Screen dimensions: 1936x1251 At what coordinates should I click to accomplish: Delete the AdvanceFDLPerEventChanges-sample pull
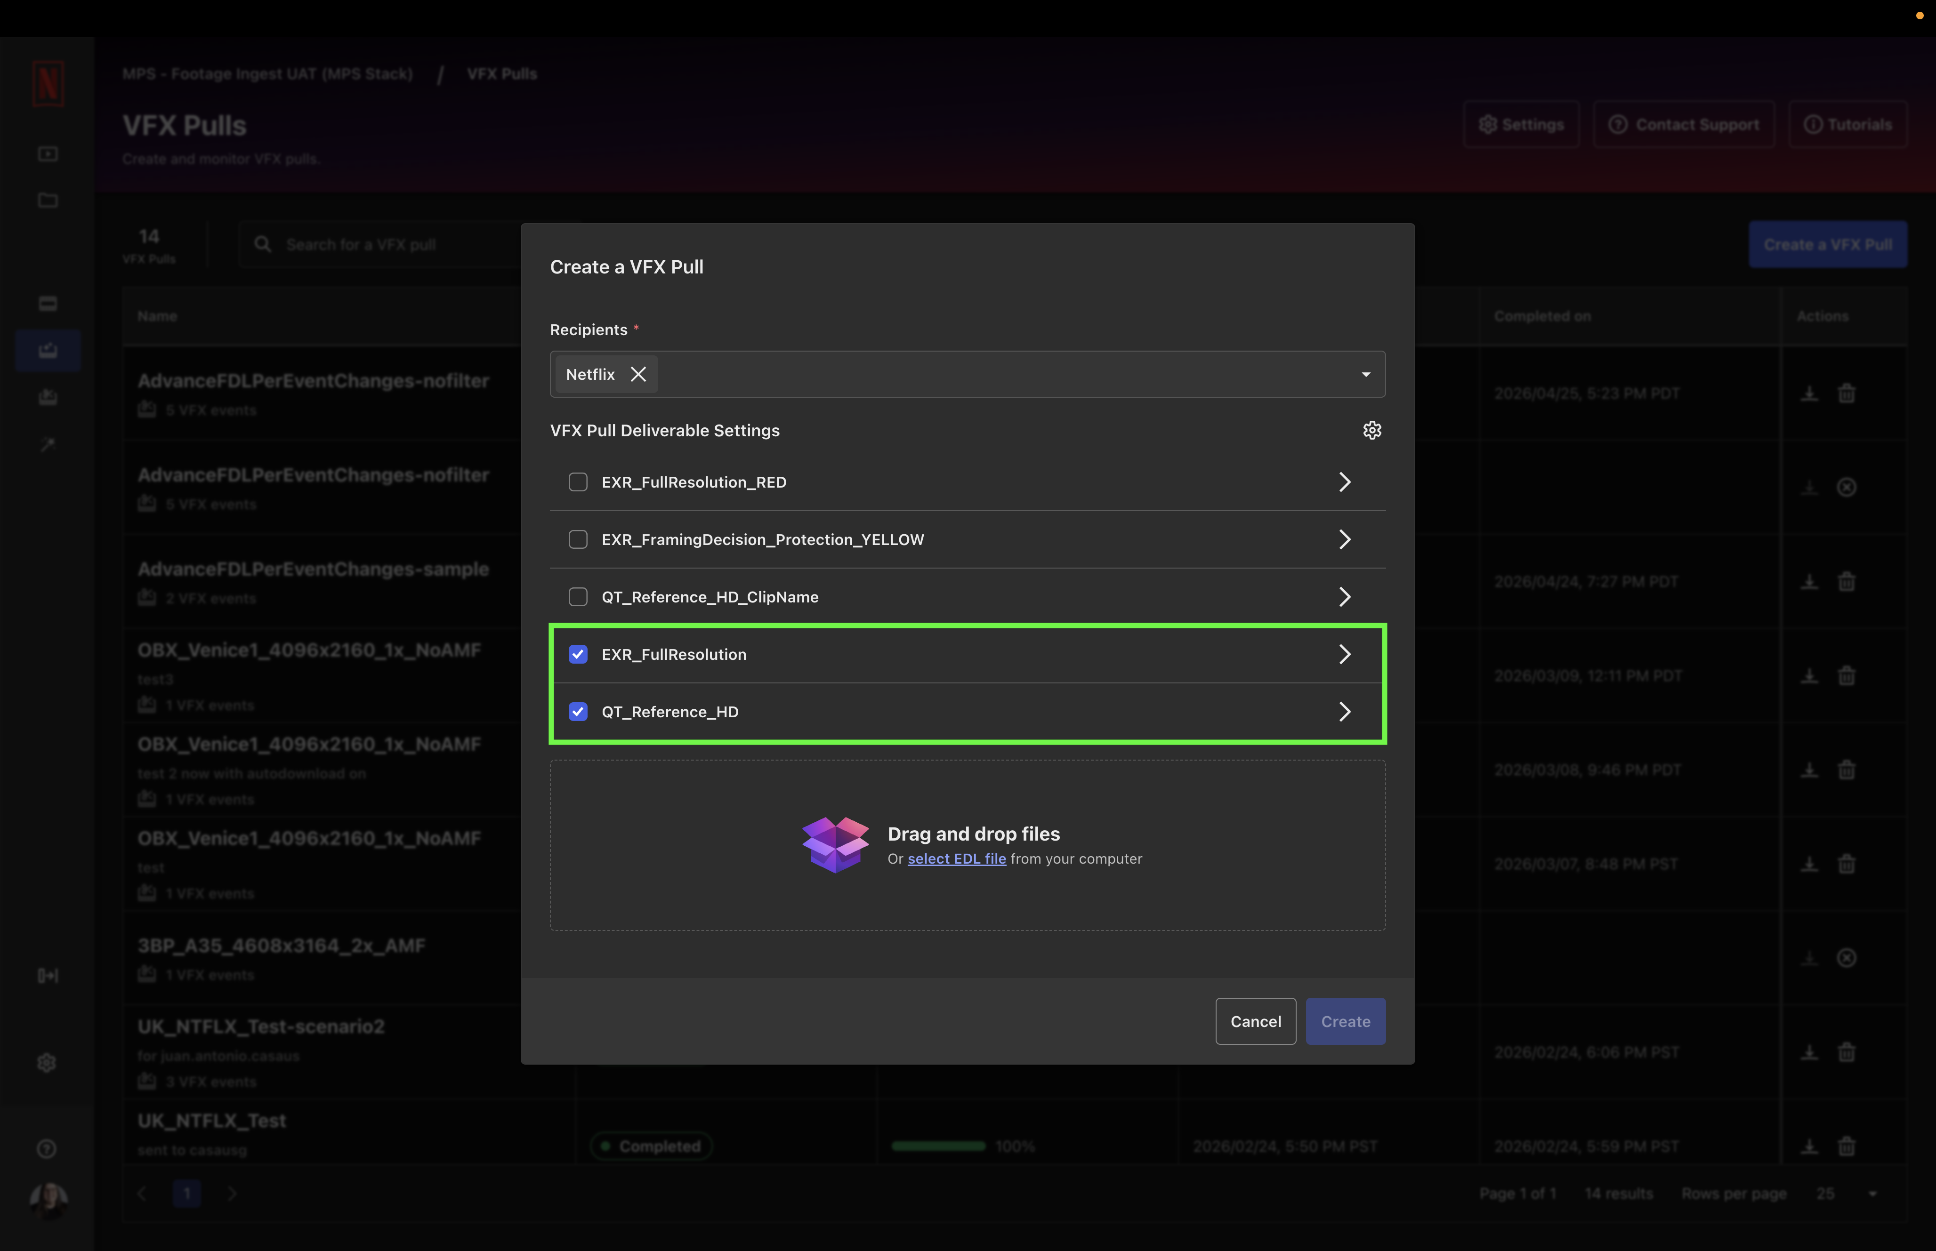[1847, 583]
